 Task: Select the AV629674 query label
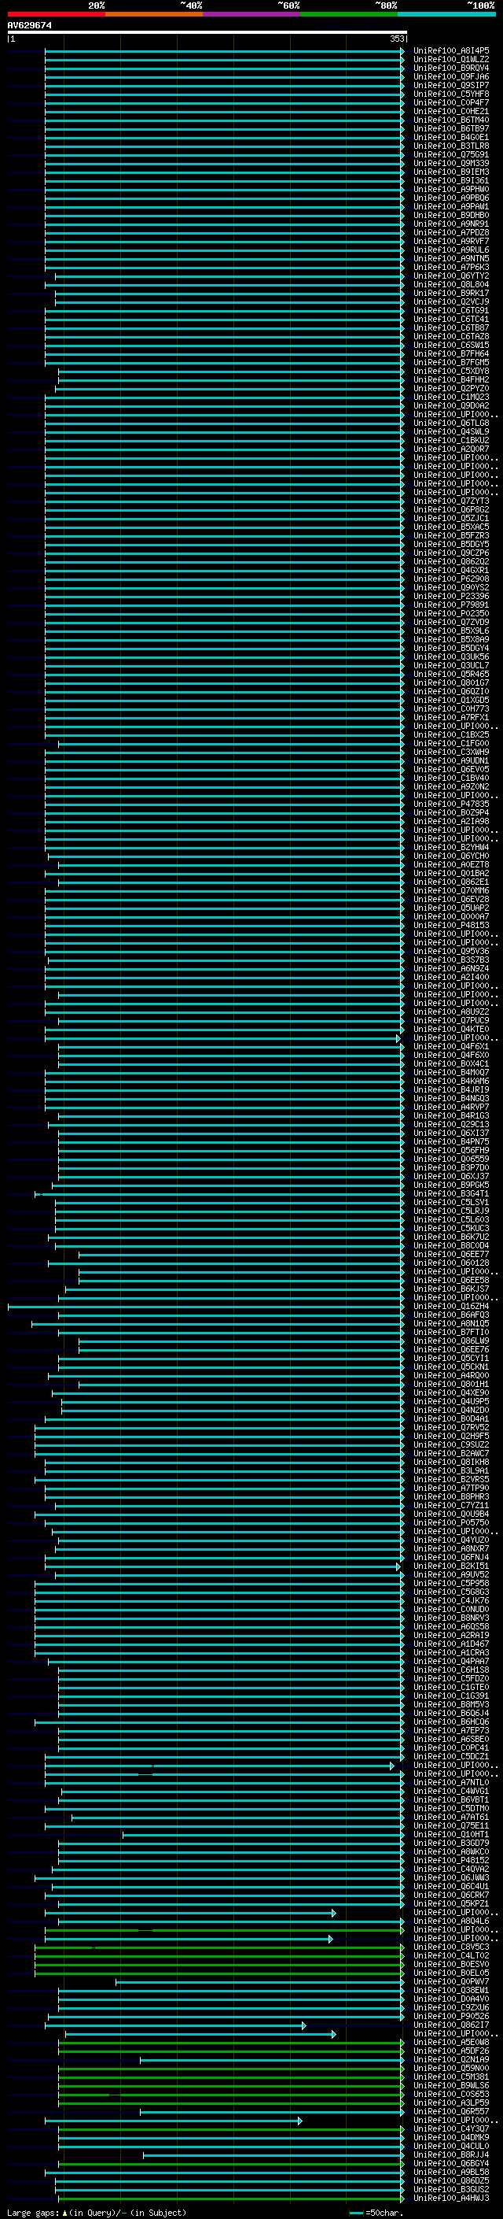(x=29, y=25)
